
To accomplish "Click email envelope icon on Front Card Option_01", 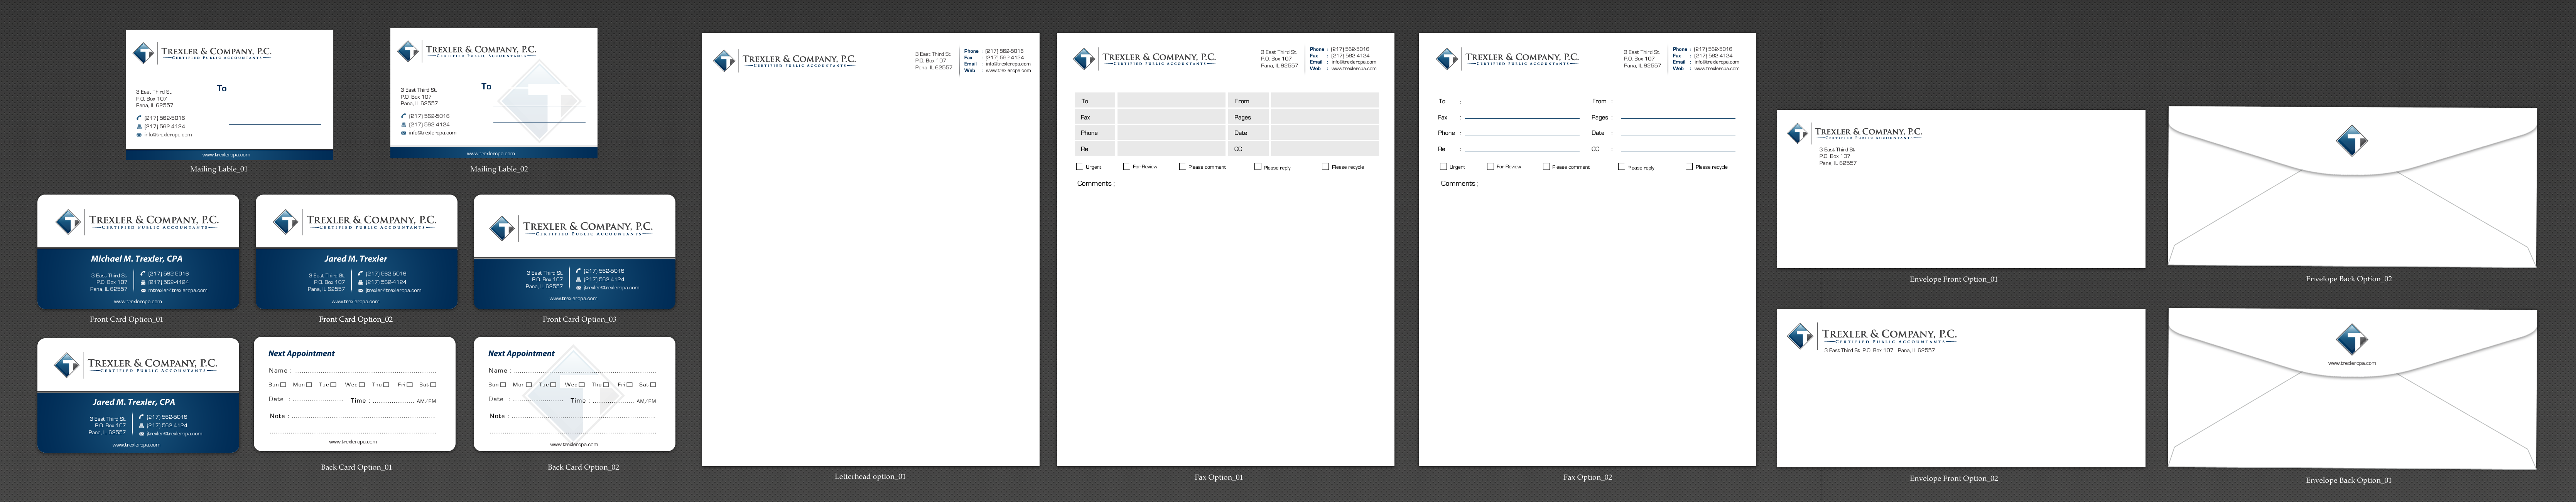I will 144,290.
